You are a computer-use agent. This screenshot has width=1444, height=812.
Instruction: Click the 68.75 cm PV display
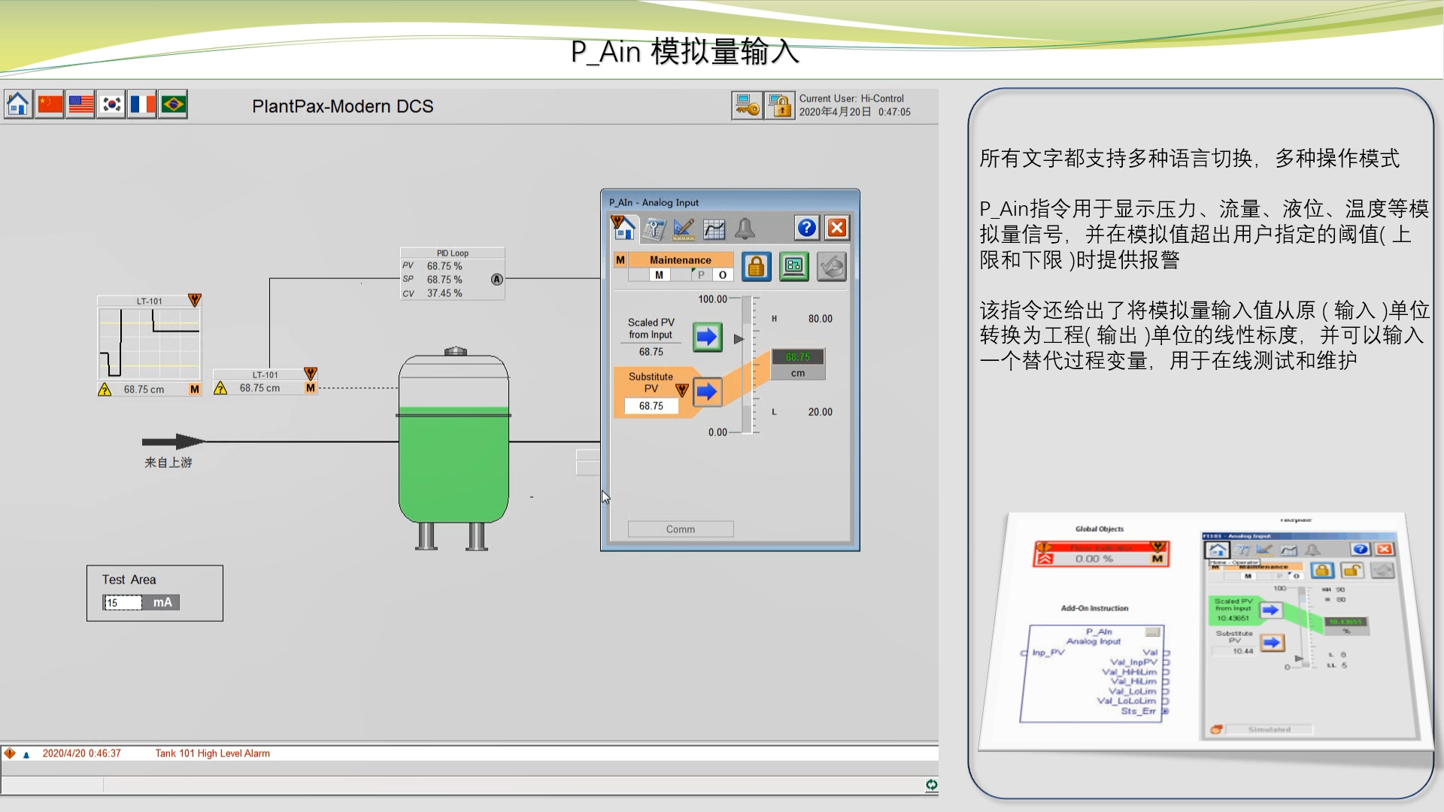click(x=798, y=365)
